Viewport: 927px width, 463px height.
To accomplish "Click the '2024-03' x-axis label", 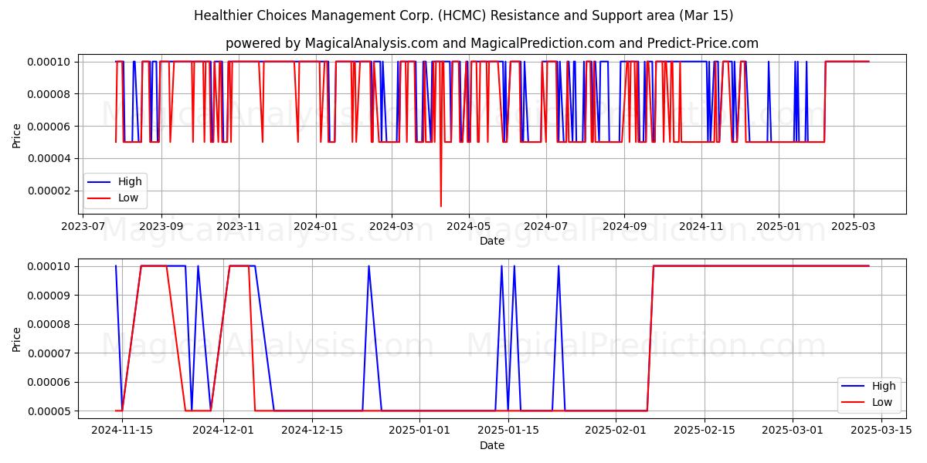I will 391,228.
